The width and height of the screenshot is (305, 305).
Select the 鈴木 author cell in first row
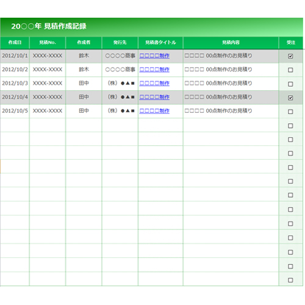(84, 56)
